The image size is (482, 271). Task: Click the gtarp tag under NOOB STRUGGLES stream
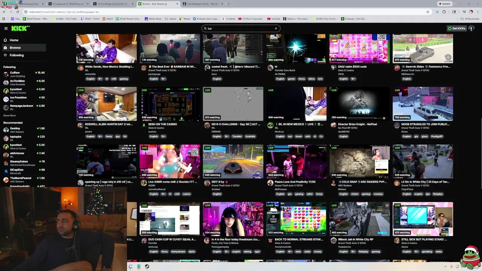(424, 137)
